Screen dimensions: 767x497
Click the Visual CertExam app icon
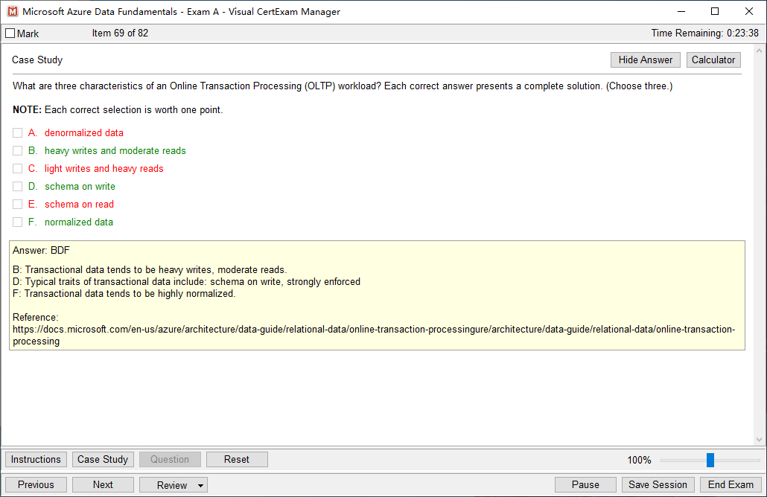12,11
